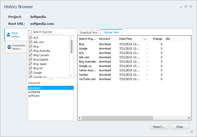Open the Report... dialog
Screen dimensions: 197x137
[x=159, y=127]
